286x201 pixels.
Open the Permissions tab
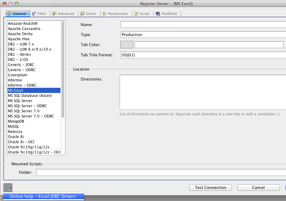click(x=115, y=14)
